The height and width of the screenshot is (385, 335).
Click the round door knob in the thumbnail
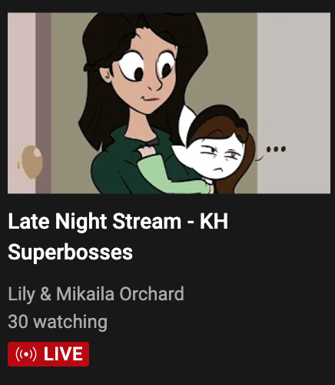[x=30, y=162]
